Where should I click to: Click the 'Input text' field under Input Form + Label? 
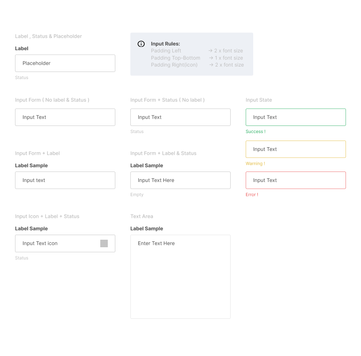65,180
